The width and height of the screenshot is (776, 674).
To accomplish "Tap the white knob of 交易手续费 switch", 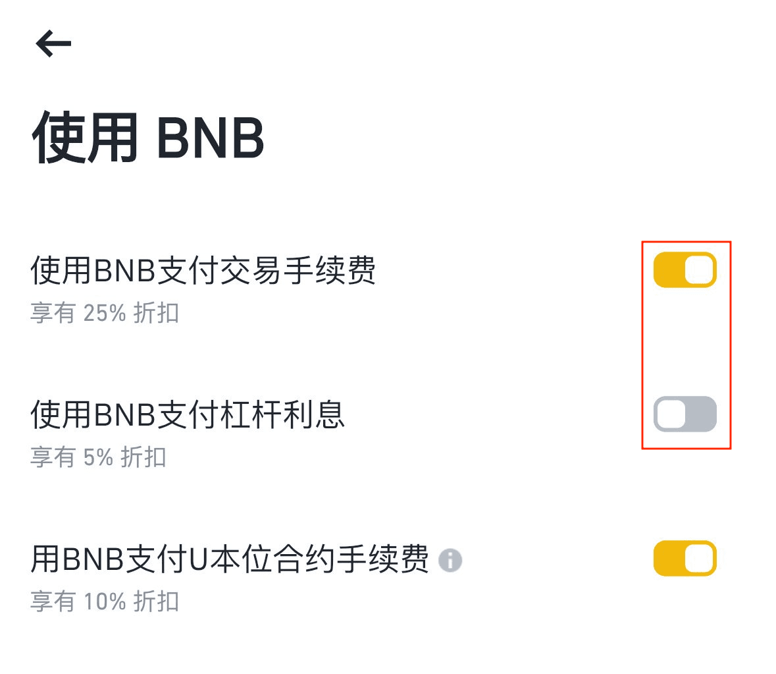I will [699, 270].
